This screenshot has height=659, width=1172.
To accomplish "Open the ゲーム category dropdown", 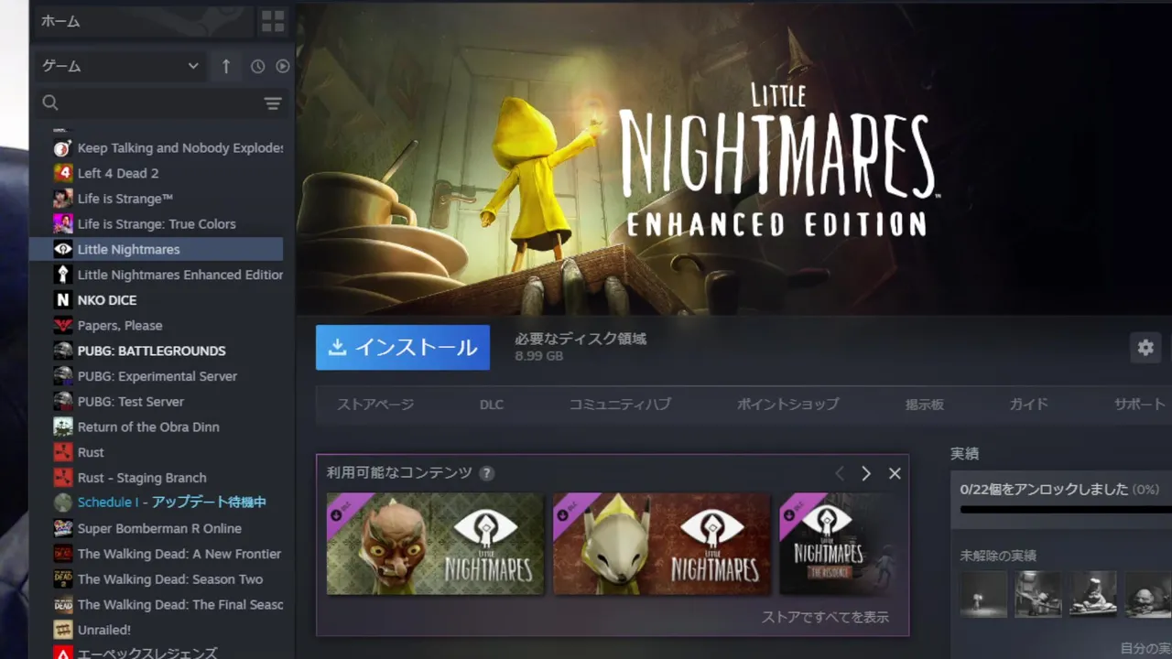I will 120,66.
